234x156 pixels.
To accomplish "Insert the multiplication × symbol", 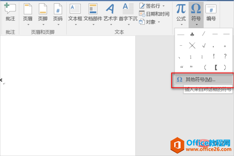I will coord(192,45).
